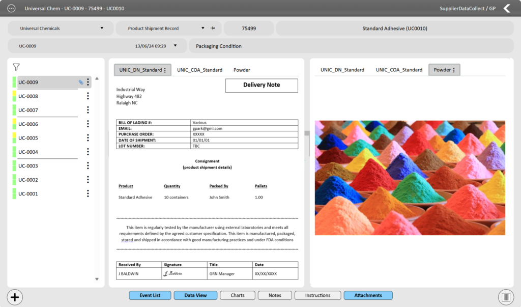Expand the Universal Chemicals dropdown
Viewport: 521px width, 307px height.
[x=102, y=29]
